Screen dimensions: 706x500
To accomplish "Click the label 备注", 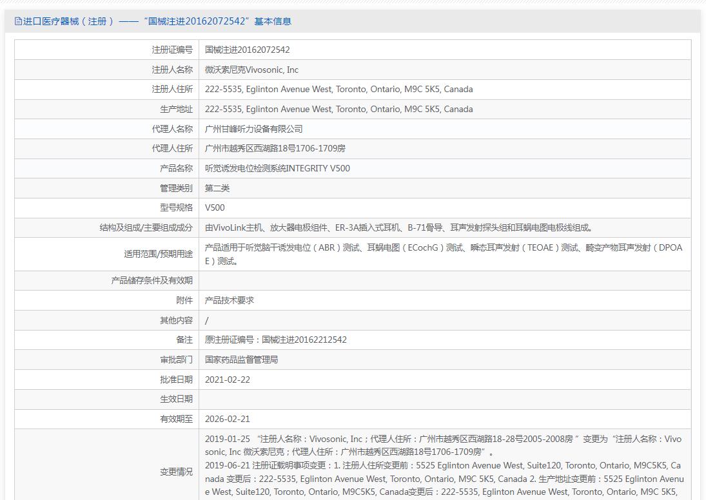I will (x=184, y=340).
